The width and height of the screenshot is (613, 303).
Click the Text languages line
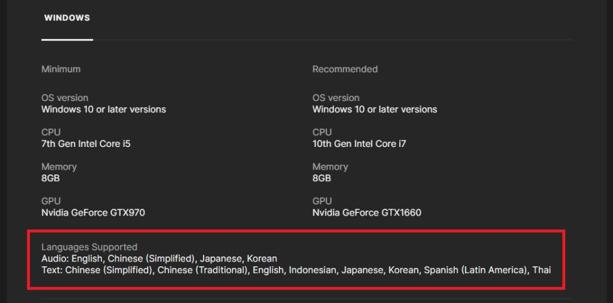tap(295, 269)
